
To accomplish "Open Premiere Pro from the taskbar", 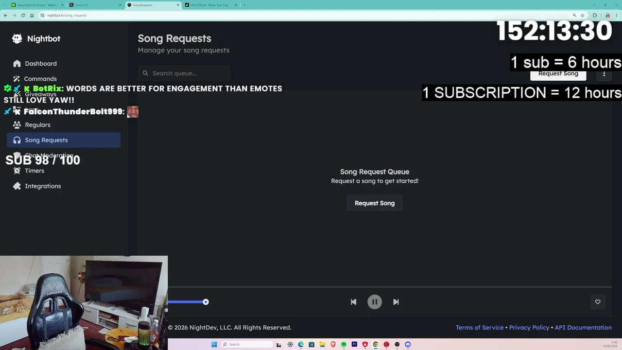I will pos(354,345).
